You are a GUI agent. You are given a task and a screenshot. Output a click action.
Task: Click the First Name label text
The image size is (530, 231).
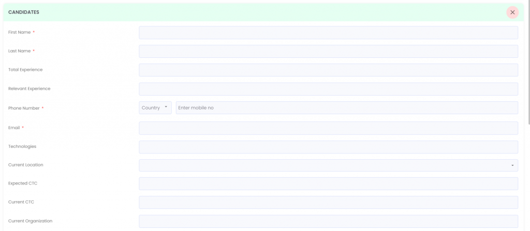tap(20, 32)
